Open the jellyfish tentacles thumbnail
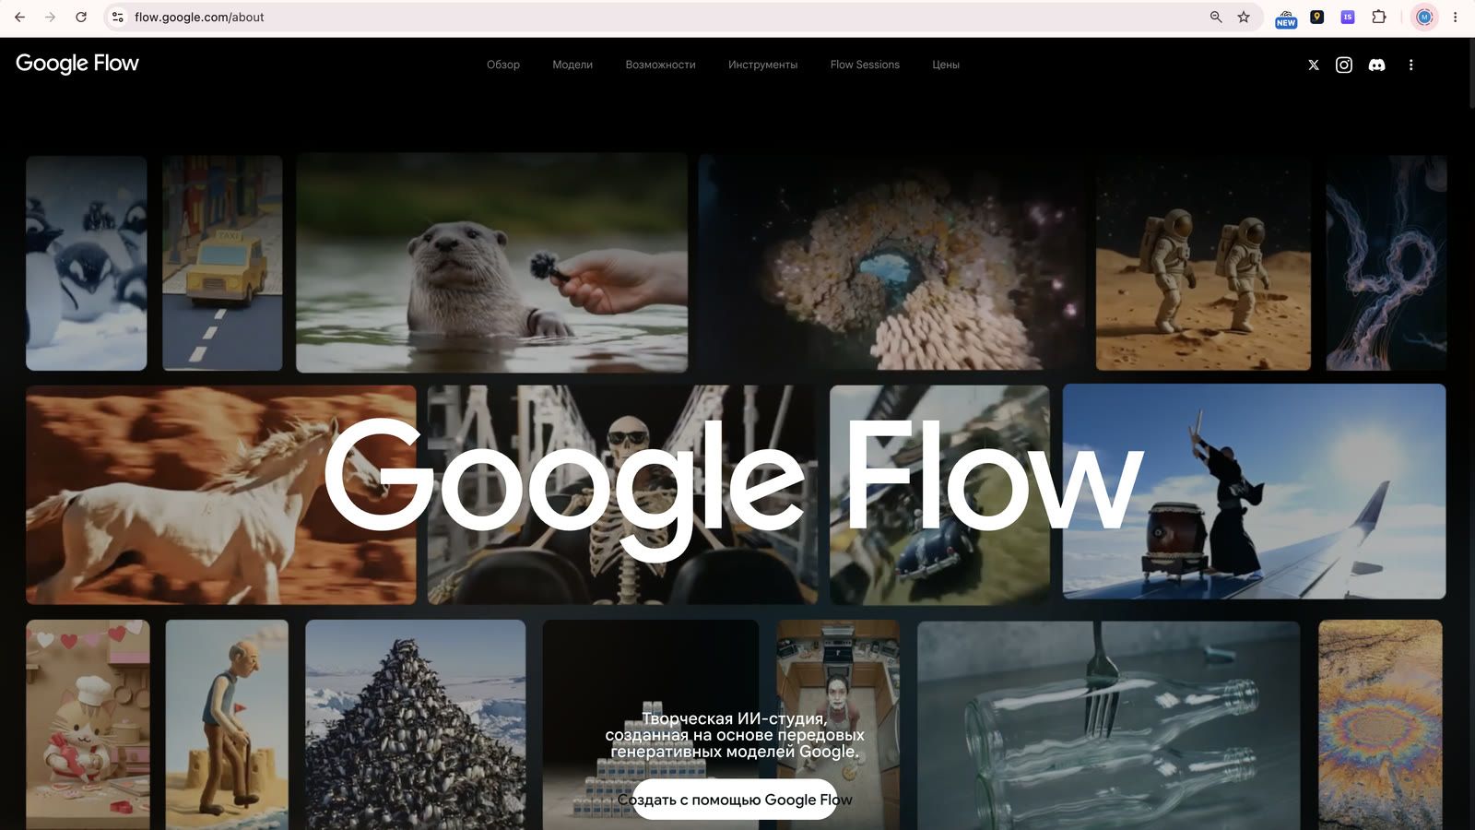Image resolution: width=1475 pixels, height=830 pixels. tap(1386, 263)
